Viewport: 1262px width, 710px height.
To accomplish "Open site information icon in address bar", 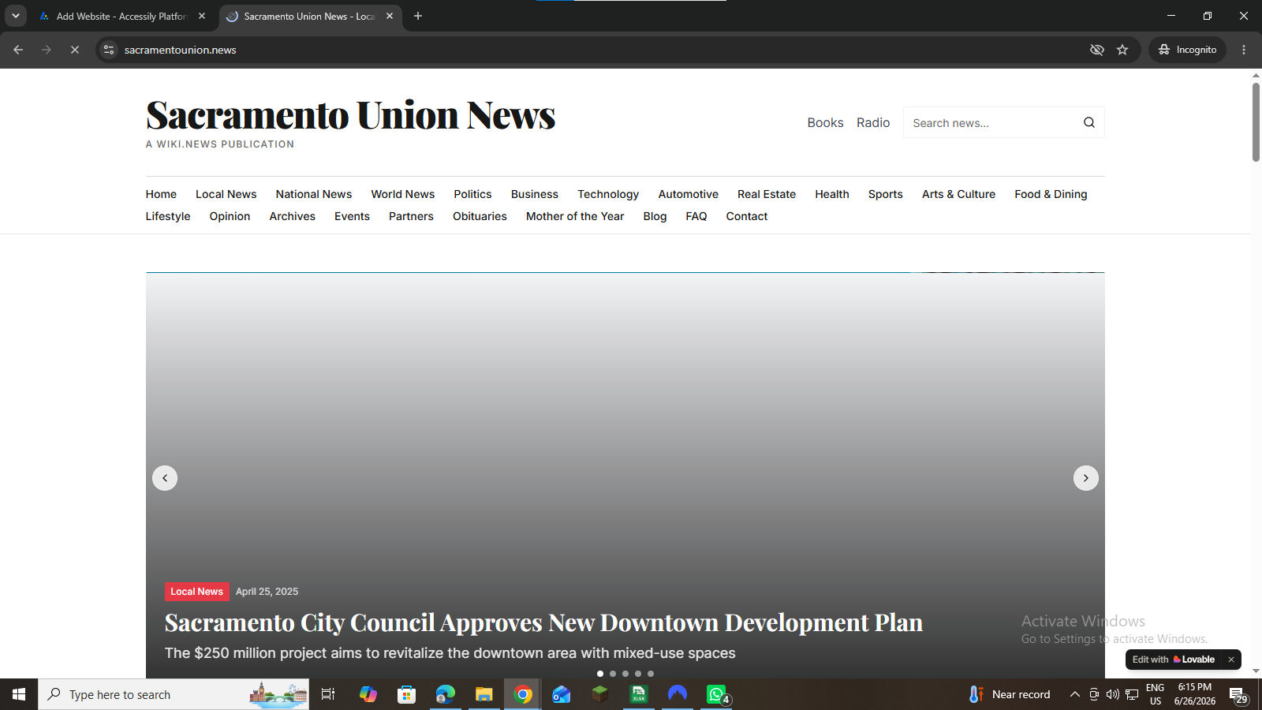I will coord(109,50).
